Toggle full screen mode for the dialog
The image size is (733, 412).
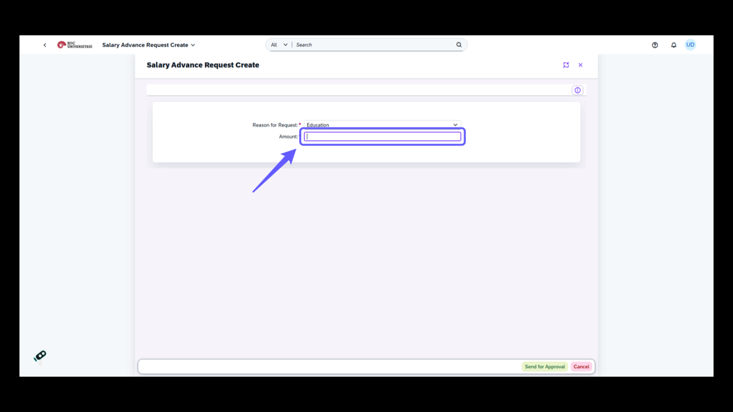tap(566, 65)
